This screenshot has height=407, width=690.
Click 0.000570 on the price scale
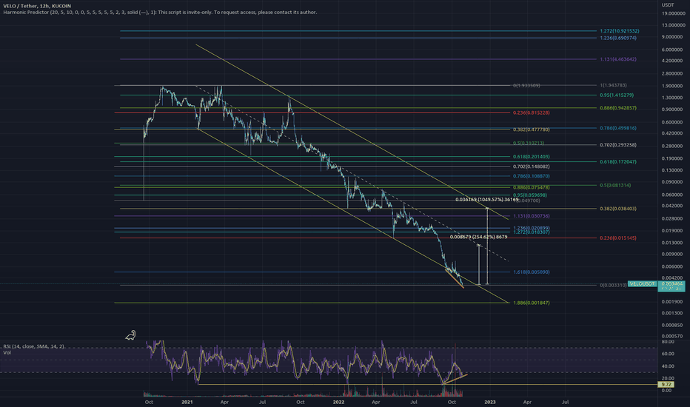pyautogui.click(x=672, y=336)
